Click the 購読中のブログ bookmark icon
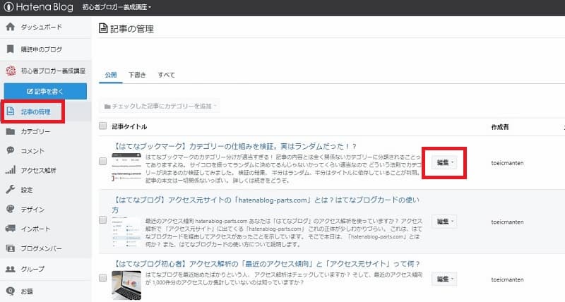Viewport: 565px width, 302px height. (x=11, y=49)
